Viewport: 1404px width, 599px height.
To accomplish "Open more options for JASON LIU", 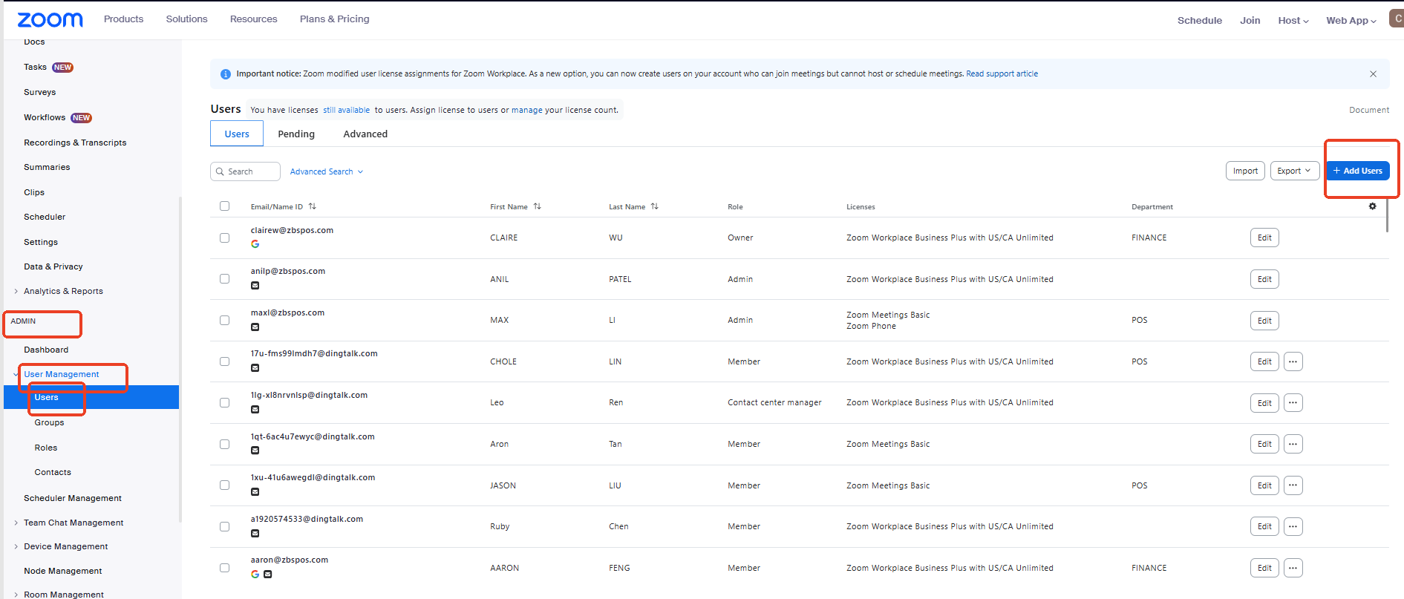I will point(1293,485).
